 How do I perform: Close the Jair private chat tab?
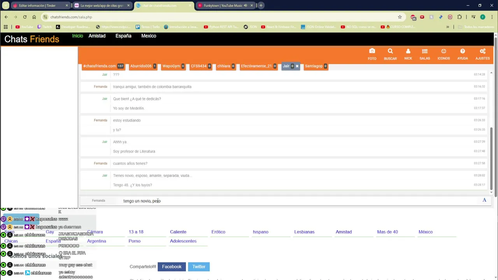(297, 66)
